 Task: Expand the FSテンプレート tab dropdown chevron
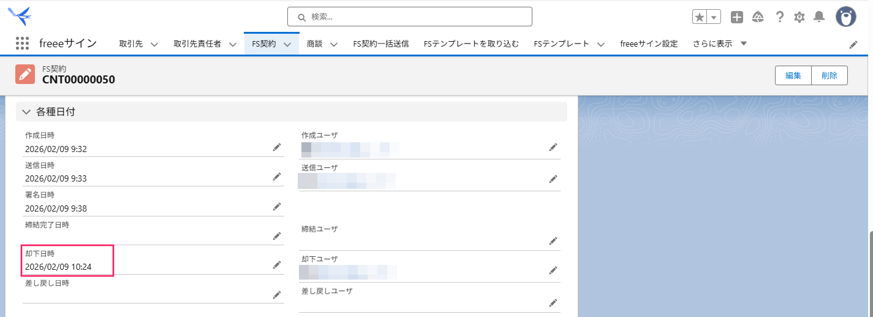tap(600, 44)
